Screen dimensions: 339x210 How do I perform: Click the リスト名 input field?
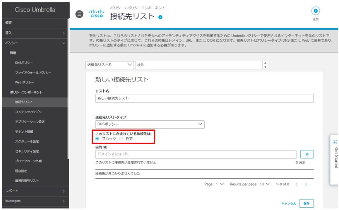point(204,98)
